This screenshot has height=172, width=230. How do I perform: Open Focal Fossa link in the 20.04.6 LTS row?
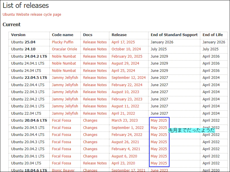(x=61, y=120)
